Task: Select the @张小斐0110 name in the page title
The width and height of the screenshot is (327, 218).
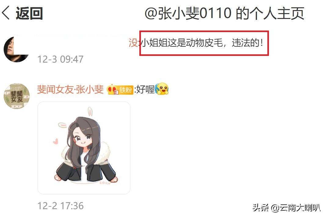Action: coord(188,13)
